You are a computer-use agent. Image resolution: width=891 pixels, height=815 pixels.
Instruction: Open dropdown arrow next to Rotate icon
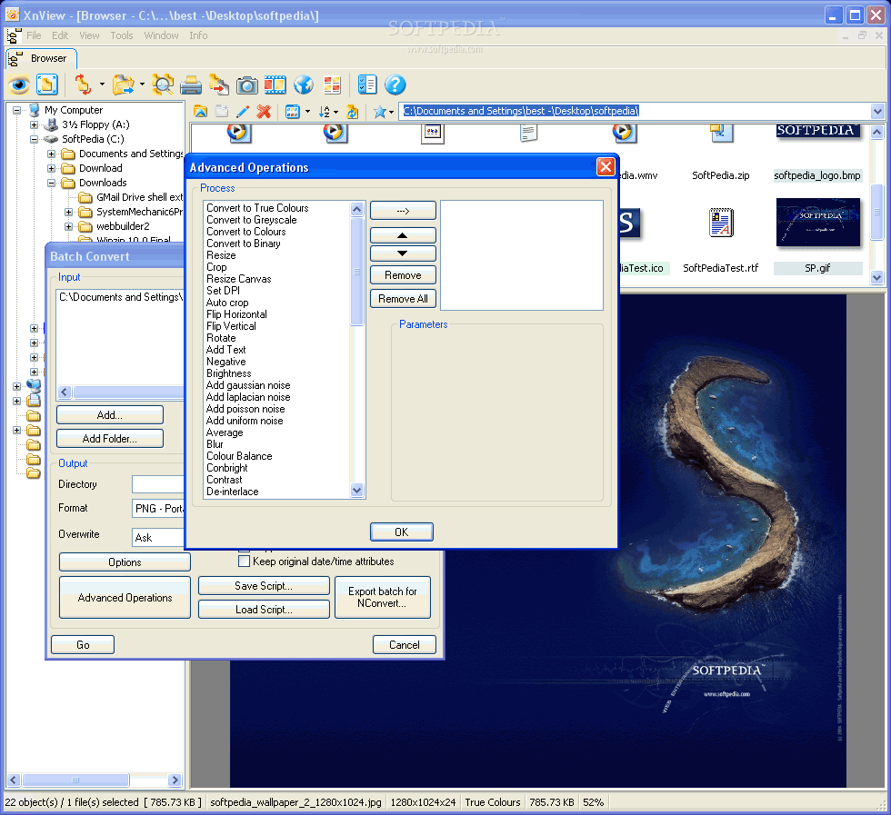102,84
